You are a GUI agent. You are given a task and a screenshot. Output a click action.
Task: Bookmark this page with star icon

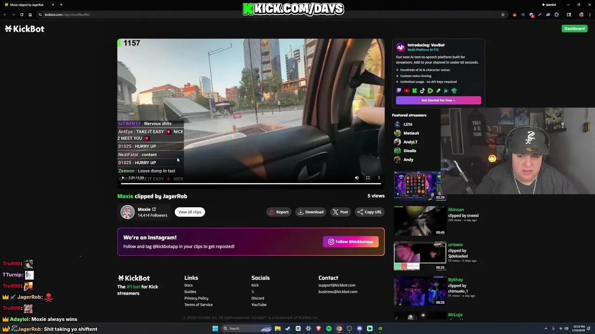tap(502, 14)
